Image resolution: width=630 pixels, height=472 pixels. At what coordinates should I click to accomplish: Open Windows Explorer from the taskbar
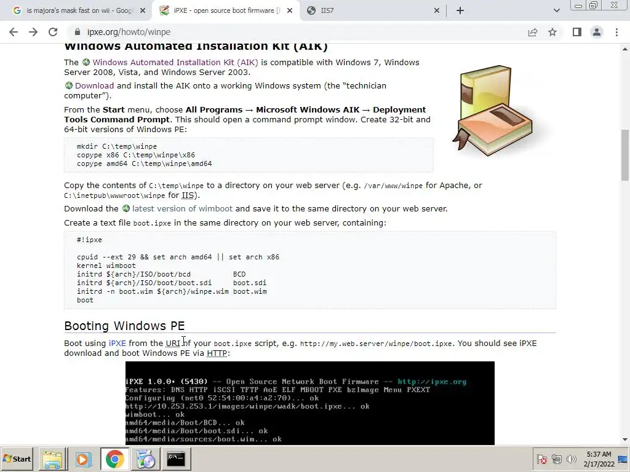pos(53,459)
